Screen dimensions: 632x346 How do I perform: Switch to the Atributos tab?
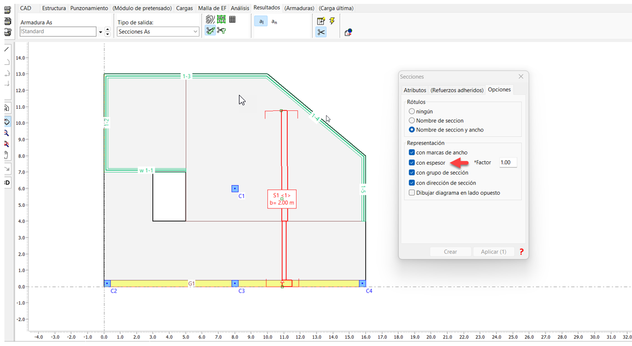coord(415,90)
